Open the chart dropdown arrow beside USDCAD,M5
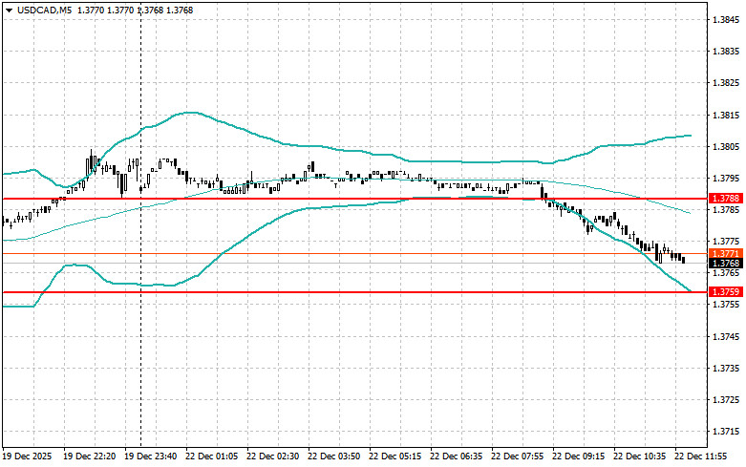The image size is (746, 467). (x=9, y=10)
